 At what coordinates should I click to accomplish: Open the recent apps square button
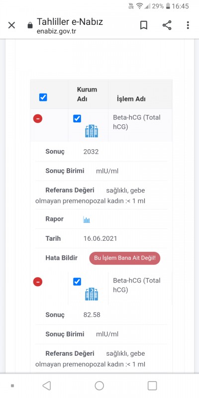[152, 386]
